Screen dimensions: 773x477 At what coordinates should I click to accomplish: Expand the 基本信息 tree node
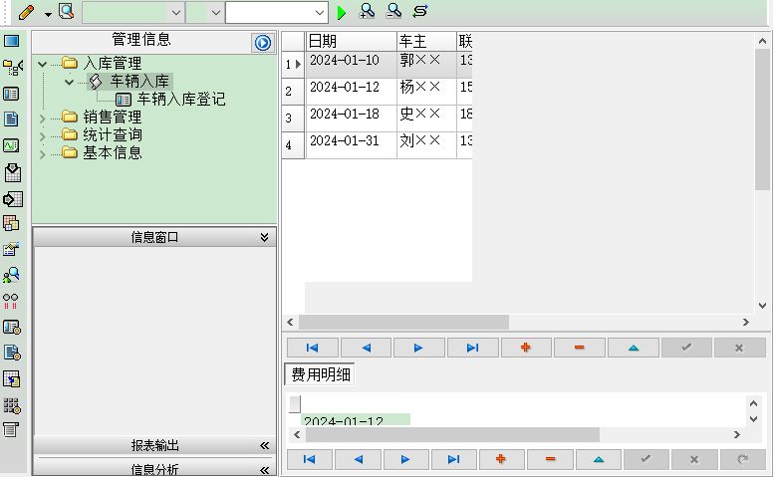pyautogui.click(x=43, y=154)
